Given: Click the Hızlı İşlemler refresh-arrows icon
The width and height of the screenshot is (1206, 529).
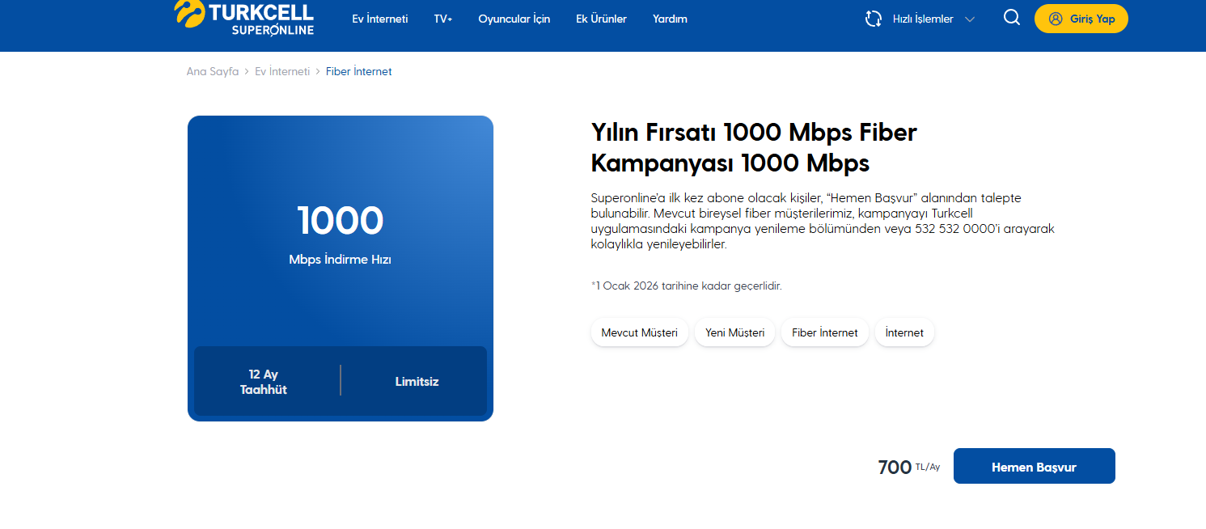Looking at the screenshot, I should pos(874,19).
